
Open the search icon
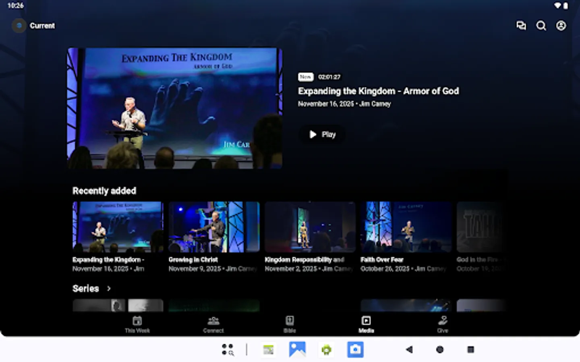(541, 26)
